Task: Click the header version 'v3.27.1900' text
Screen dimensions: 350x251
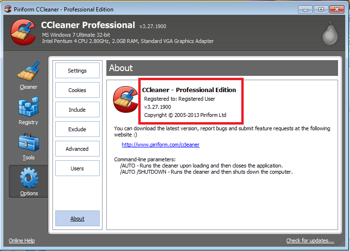Action: pos(153,26)
